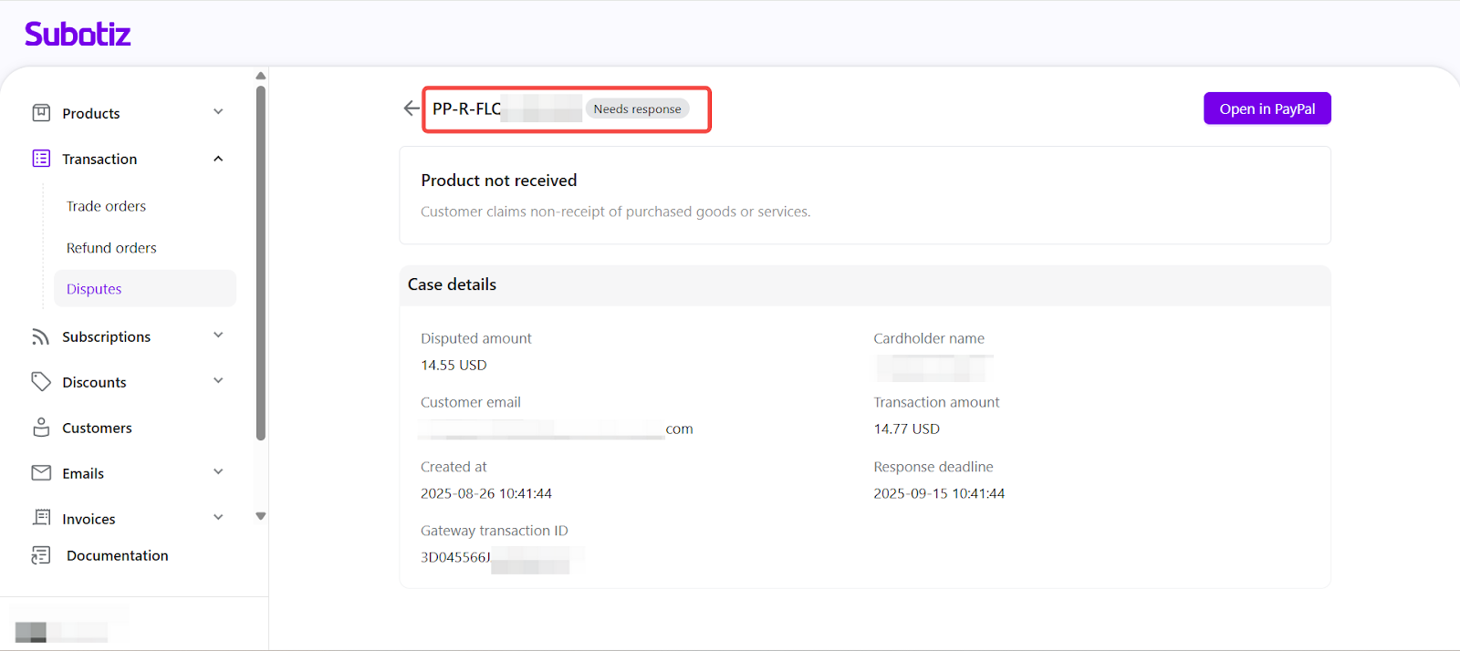Collapse the Transaction menu chevron
This screenshot has width=1460, height=651.
(218, 159)
